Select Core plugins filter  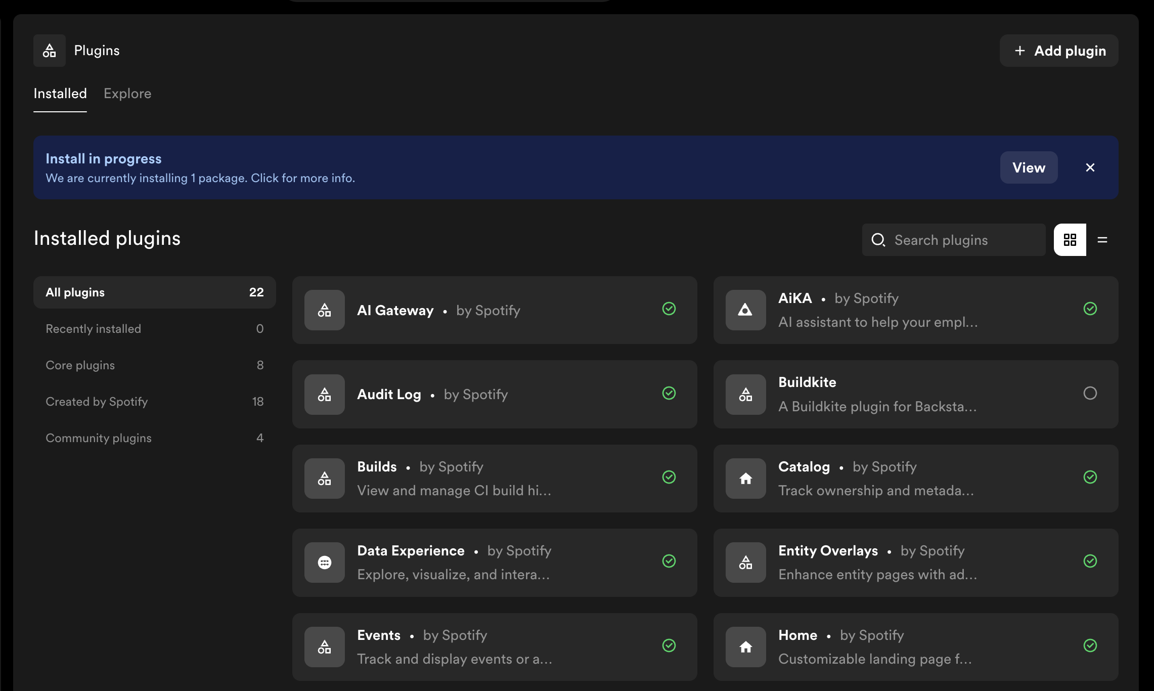[155, 365]
